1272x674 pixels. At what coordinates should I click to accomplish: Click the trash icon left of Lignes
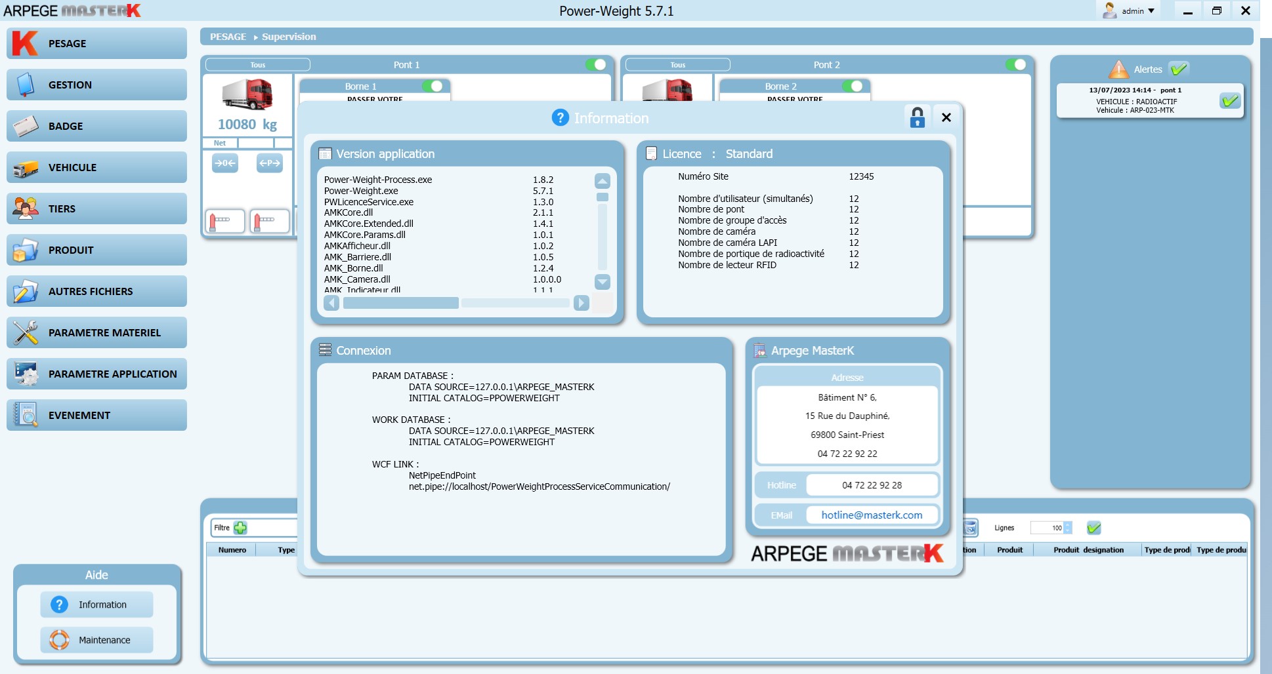tap(971, 528)
